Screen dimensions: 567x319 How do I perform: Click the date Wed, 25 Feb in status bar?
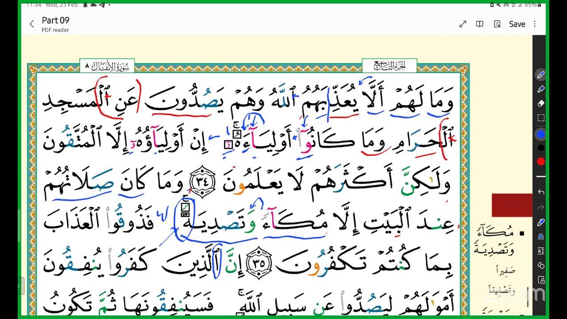point(61,4)
